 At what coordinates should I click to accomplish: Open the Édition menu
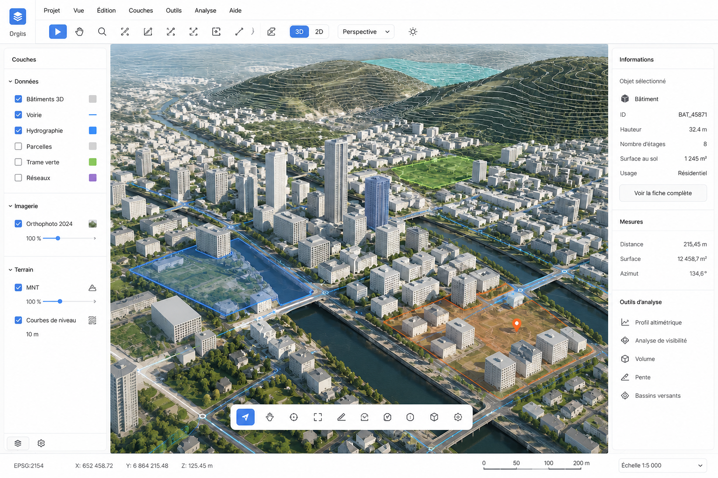(x=106, y=10)
